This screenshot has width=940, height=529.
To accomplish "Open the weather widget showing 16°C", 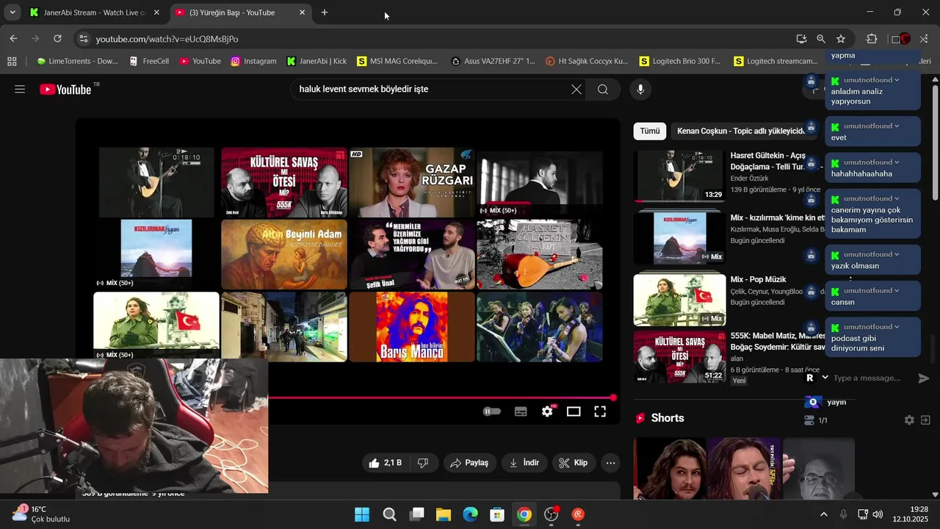I will pyautogui.click(x=41, y=514).
